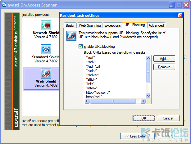This screenshot has width=191, height=144.
Task: Select the */ads/* mask entry
Action: (92, 70)
